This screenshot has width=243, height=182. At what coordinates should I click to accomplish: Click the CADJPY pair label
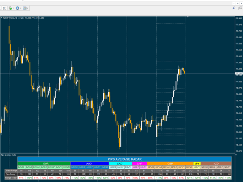(128, 167)
